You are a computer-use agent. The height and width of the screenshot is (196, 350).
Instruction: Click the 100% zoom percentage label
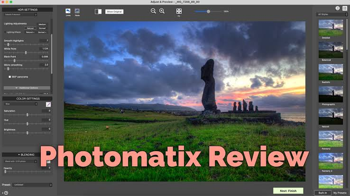(226, 11)
